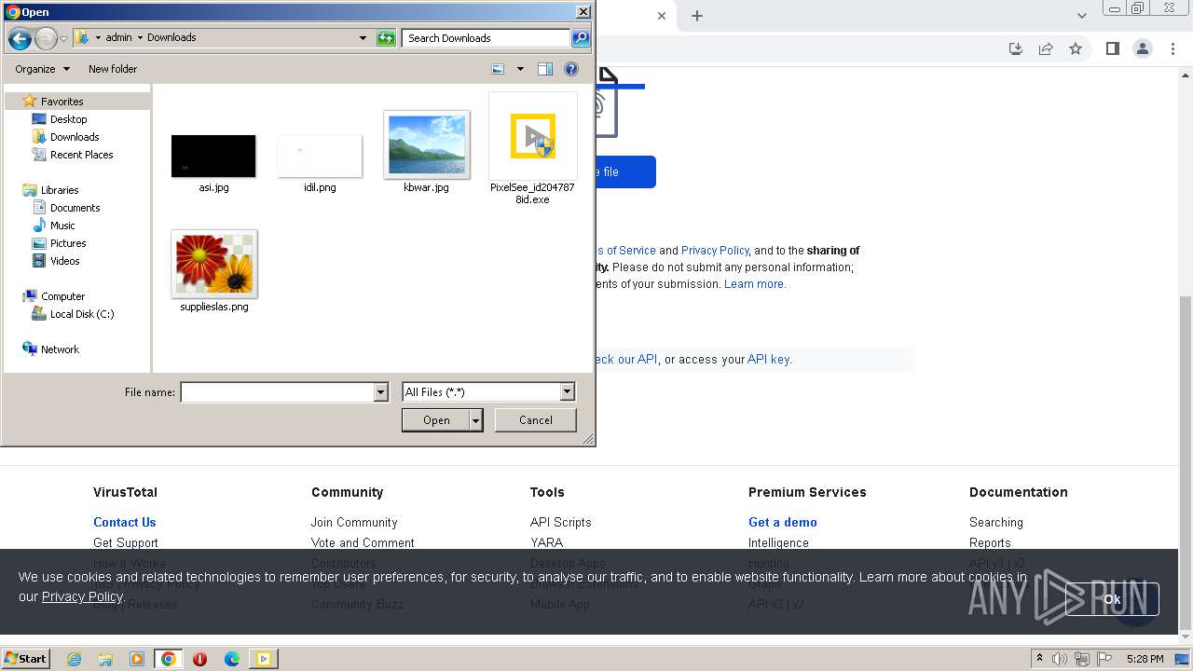Open the address bar history dropdown
The width and height of the screenshot is (1193, 671).
tap(363, 38)
